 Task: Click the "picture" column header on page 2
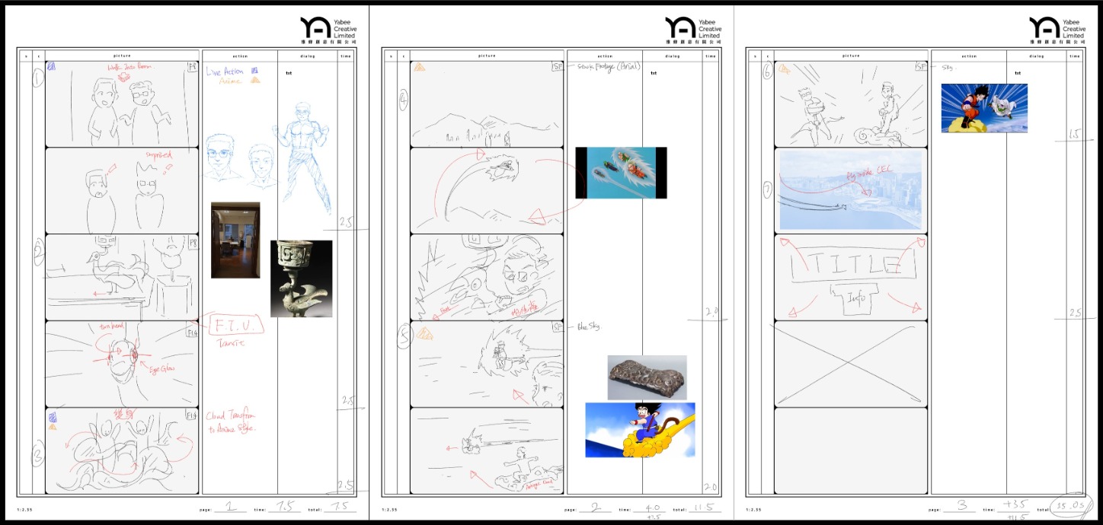point(487,56)
